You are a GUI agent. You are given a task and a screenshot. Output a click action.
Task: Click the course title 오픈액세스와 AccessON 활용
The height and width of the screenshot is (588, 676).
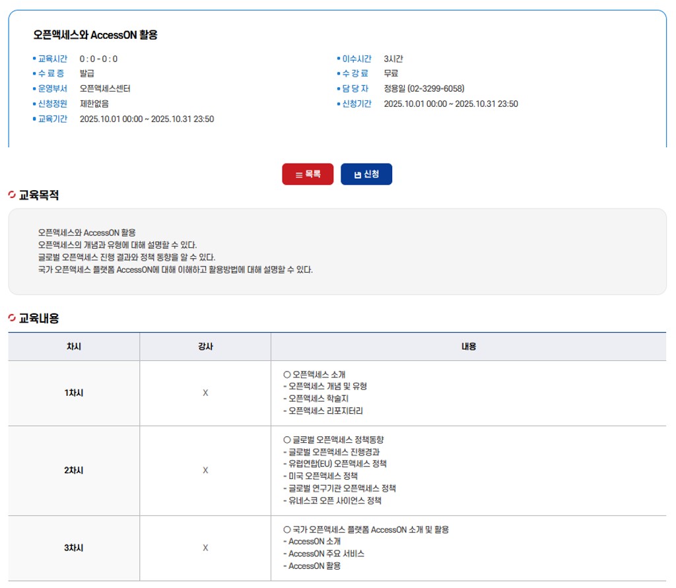pos(95,36)
